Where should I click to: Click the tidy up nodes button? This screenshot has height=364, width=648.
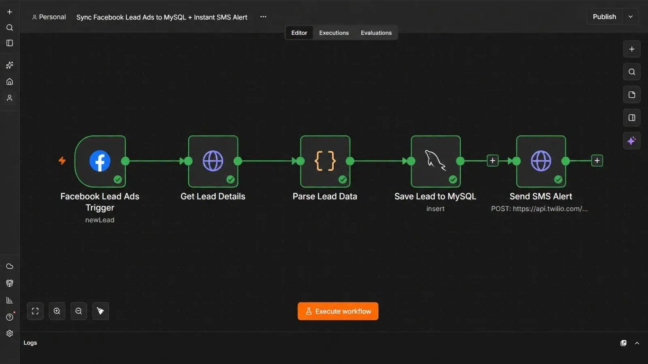[x=100, y=311]
